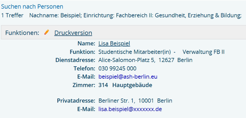The width and height of the screenshot is (246, 118).
Task: Click the Telefon field label
Action: (x=84, y=68)
